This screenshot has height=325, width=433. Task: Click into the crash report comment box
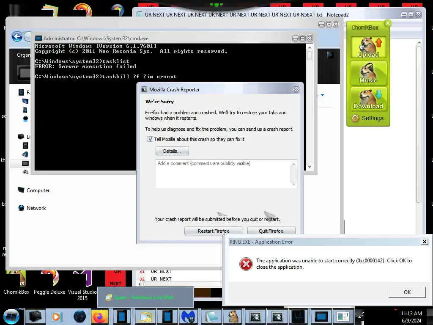click(x=222, y=174)
